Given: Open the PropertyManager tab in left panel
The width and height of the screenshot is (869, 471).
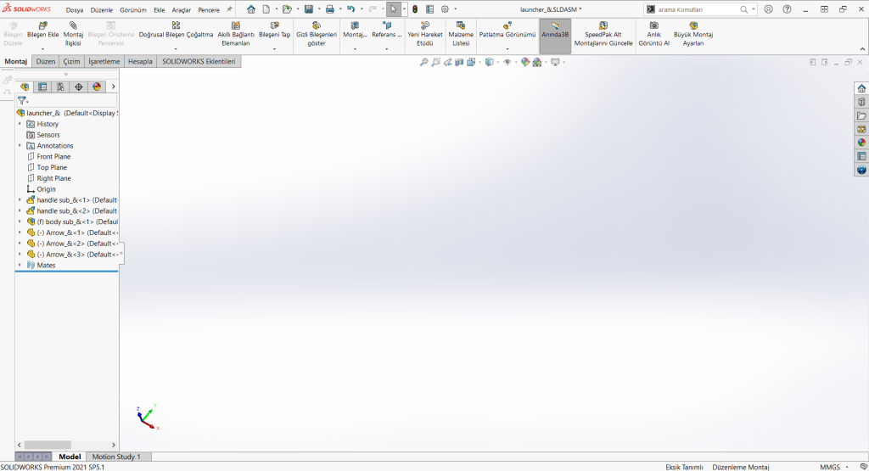Looking at the screenshot, I should point(42,87).
